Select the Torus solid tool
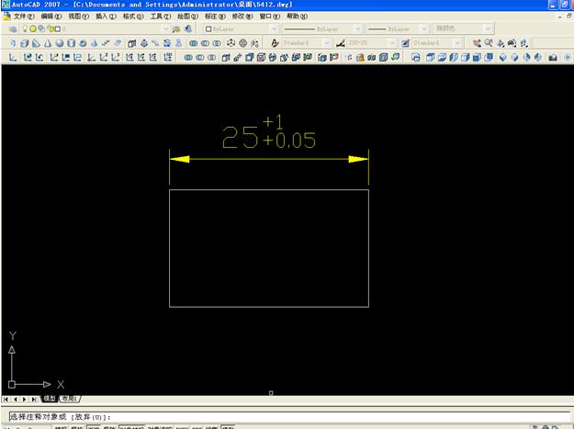 coord(83,43)
